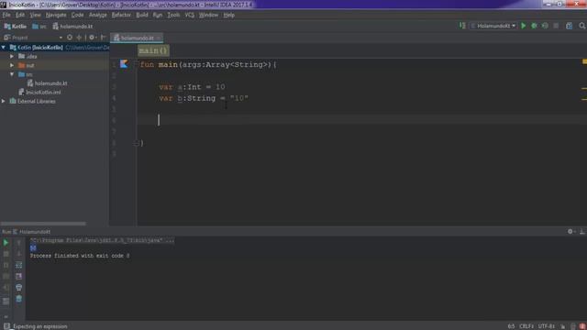The width and height of the screenshot is (587, 330).
Task: Open Run panel settings gear
Action: (x=570, y=232)
